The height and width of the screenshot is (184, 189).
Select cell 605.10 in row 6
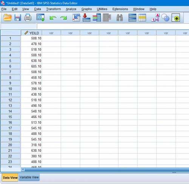(31, 66)
